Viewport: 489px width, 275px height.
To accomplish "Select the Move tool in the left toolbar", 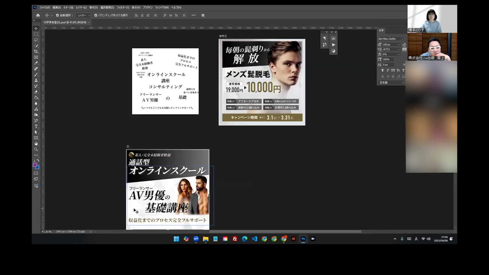I will click(x=36, y=28).
